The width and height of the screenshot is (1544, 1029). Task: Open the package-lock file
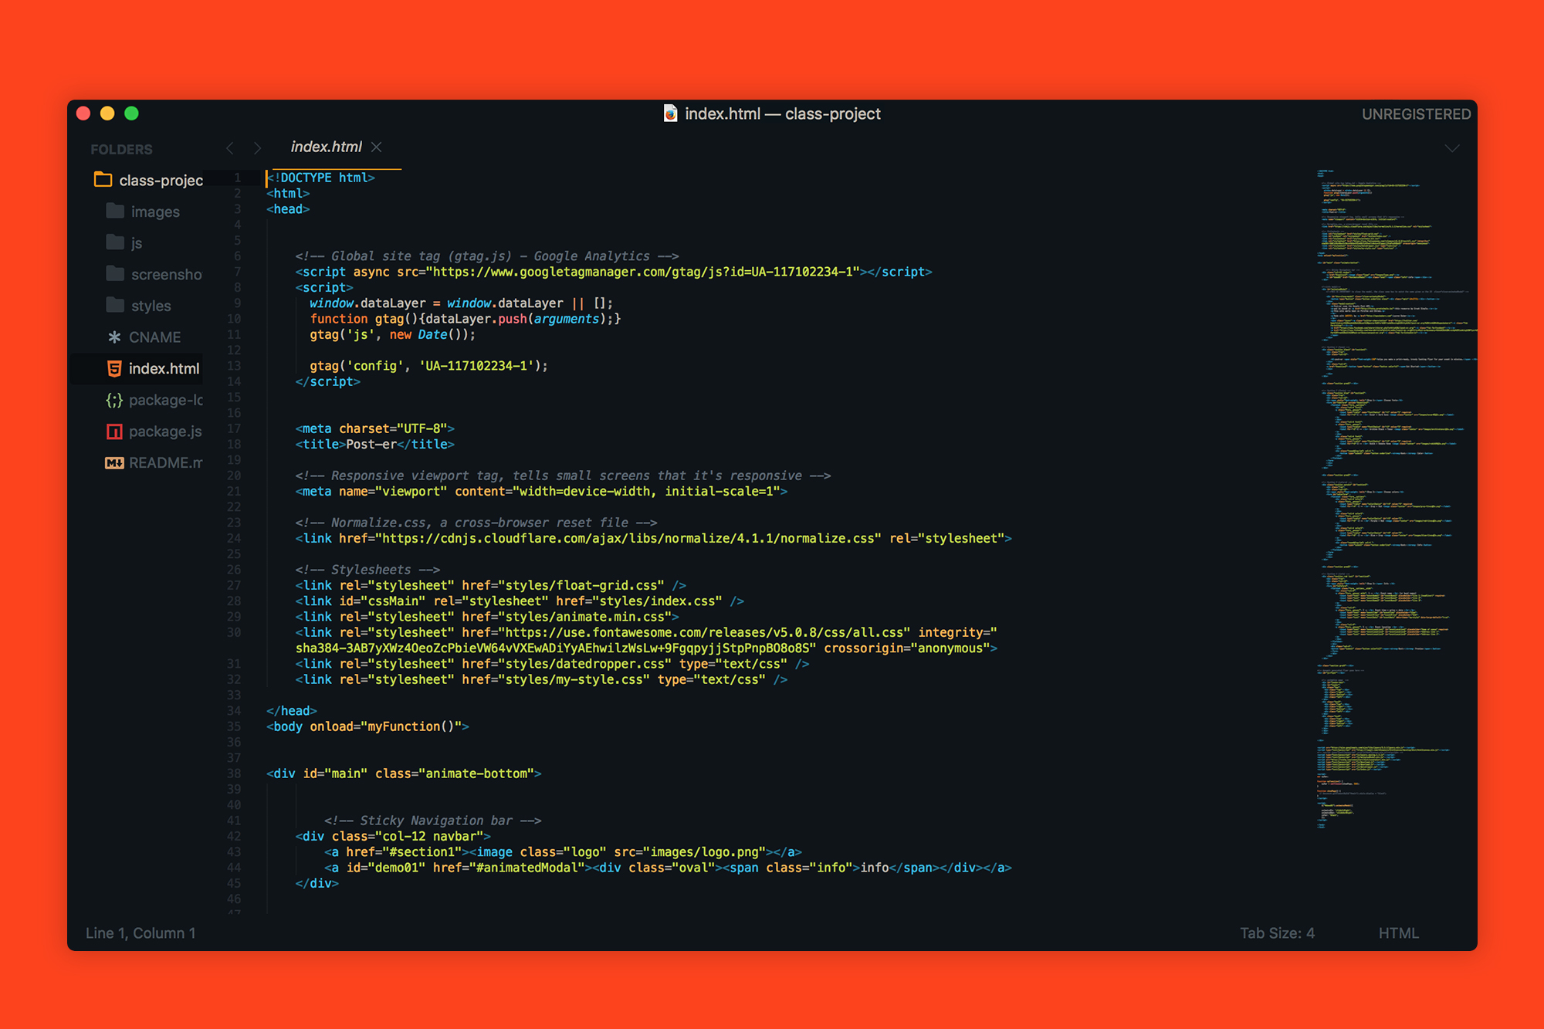[165, 400]
